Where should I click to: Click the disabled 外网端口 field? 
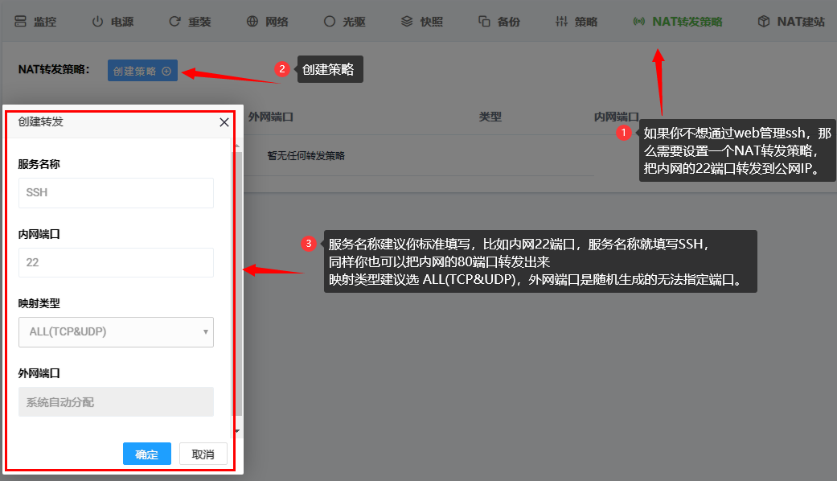[x=116, y=401]
